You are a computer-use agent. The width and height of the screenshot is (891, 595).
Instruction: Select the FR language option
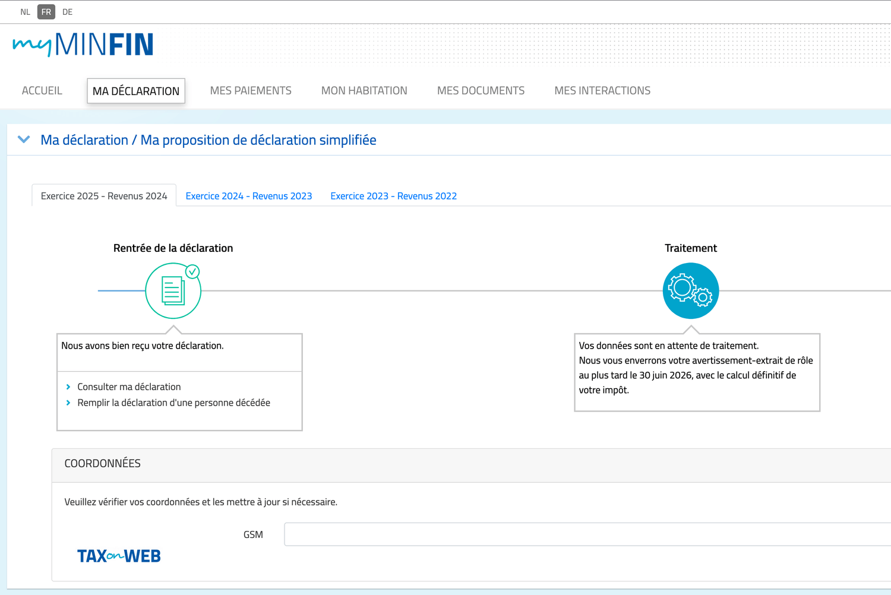(46, 12)
